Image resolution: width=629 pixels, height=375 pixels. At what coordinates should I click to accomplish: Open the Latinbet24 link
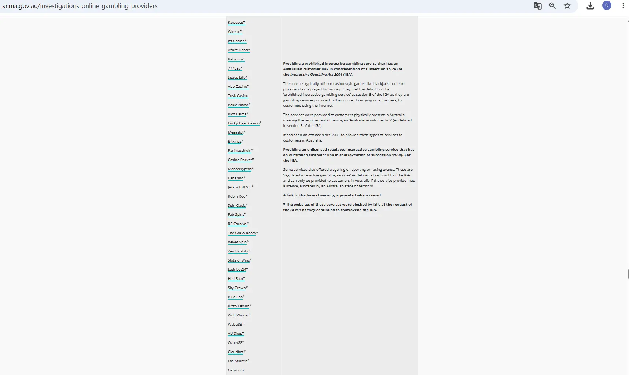(x=238, y=270)
